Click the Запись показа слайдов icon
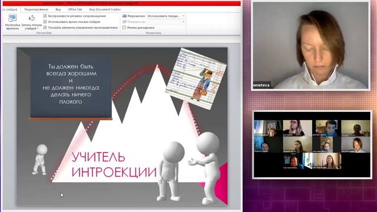377x212 pixels. (x=31, y=18)
